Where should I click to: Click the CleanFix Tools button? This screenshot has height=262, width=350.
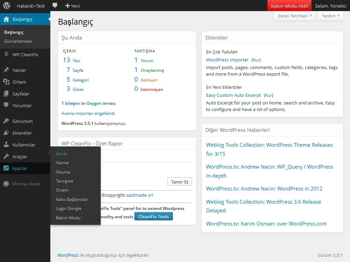point(153,217)
